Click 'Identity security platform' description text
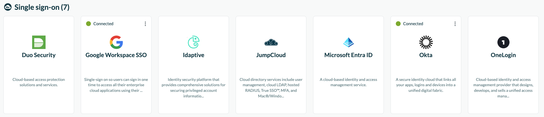544x117 pixels. pyautogui.click(x=193, y=88)
